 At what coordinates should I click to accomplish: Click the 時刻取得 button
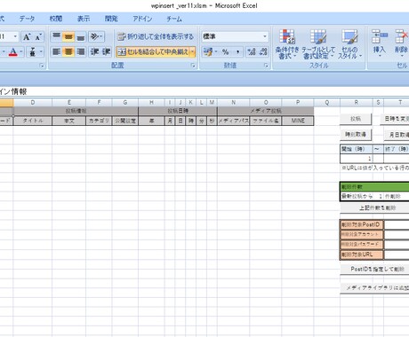356,135
